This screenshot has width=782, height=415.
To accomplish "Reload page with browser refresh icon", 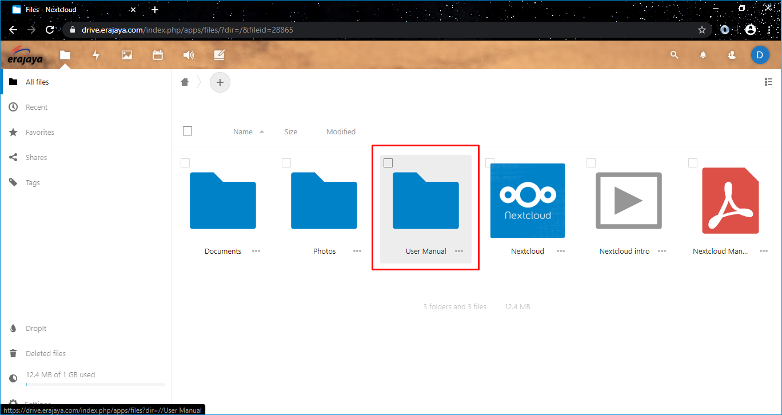I will pyautogui.click(x=50, y=30).
